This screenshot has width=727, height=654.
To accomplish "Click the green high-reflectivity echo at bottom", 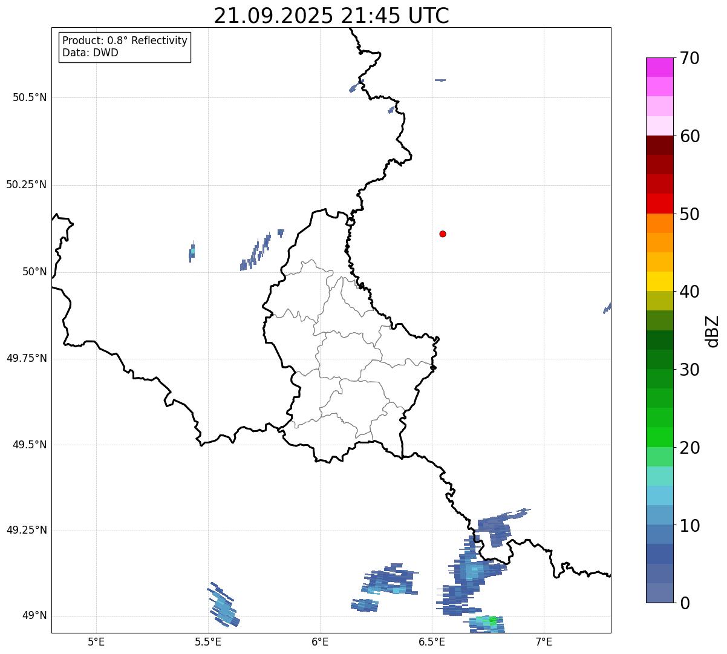I will pyautogui.click(x=492, y=620).
